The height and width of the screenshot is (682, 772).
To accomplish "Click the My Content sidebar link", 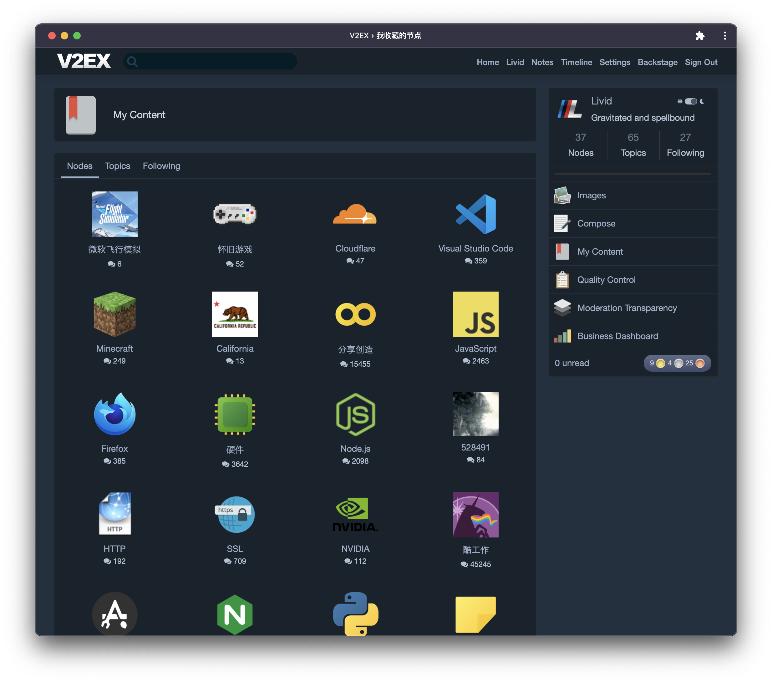I will (600, 252).
